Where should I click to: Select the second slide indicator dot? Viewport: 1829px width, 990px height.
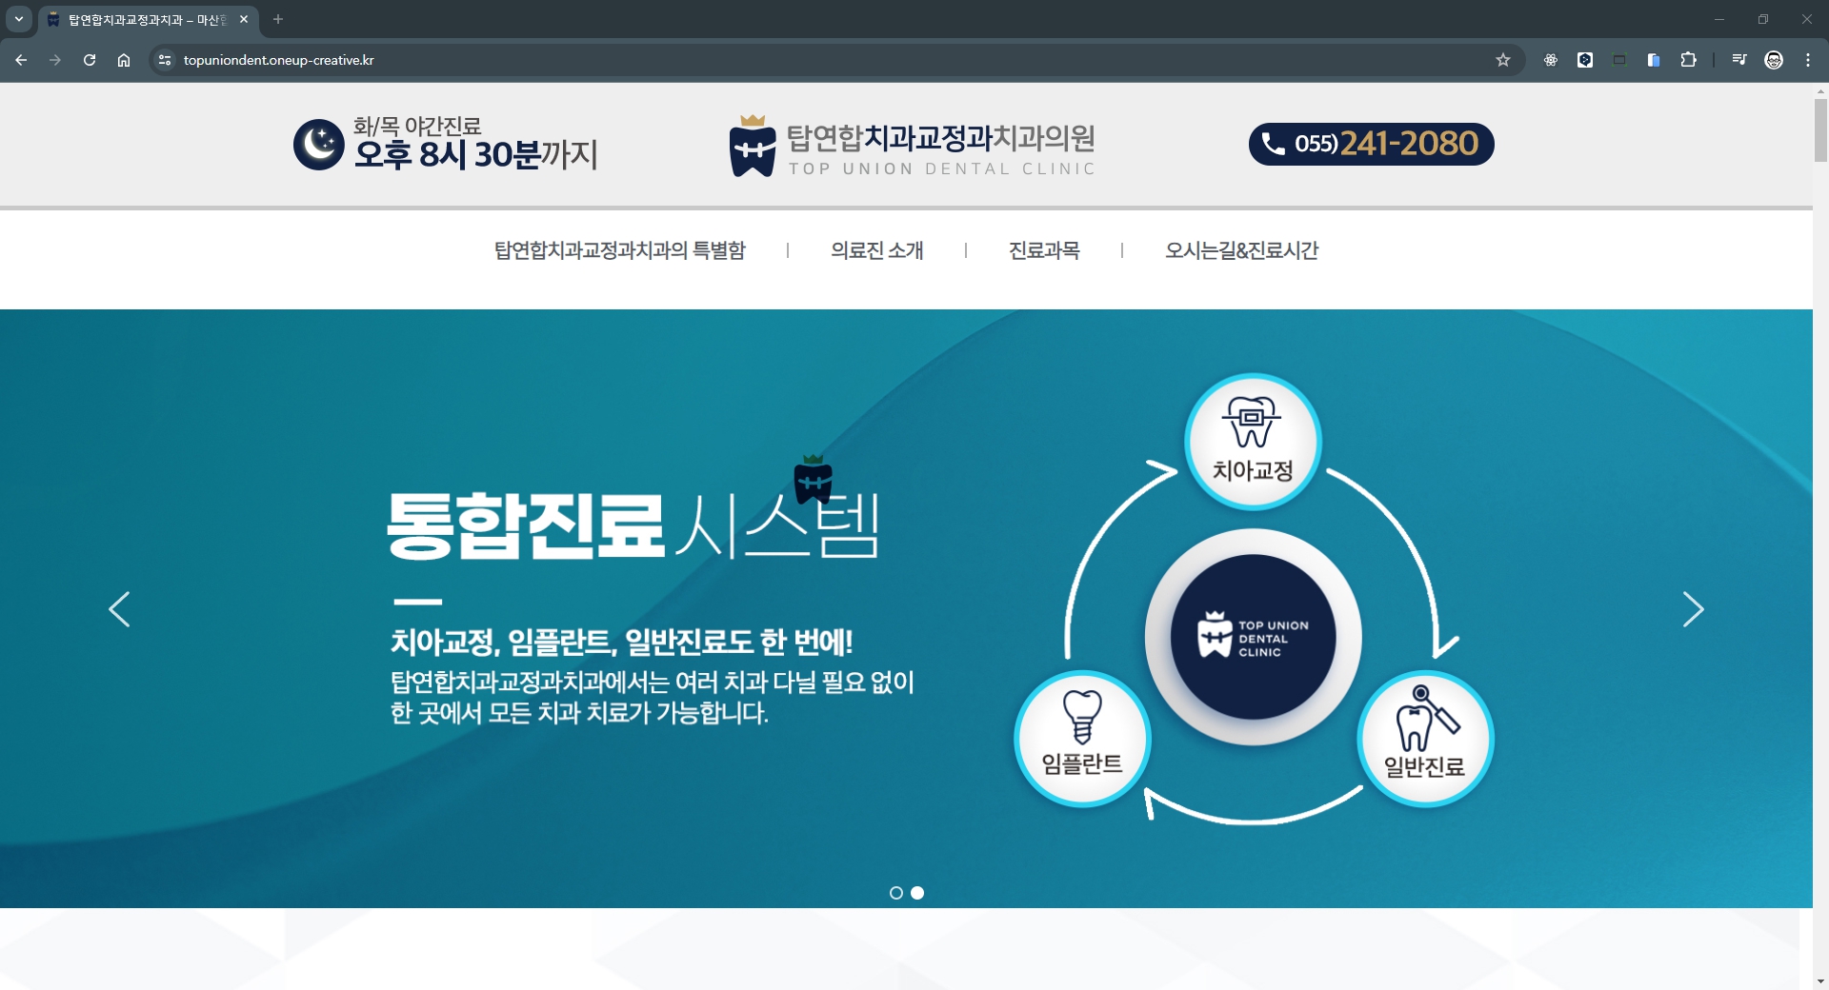pyautogui.click(x=917, y=893)
